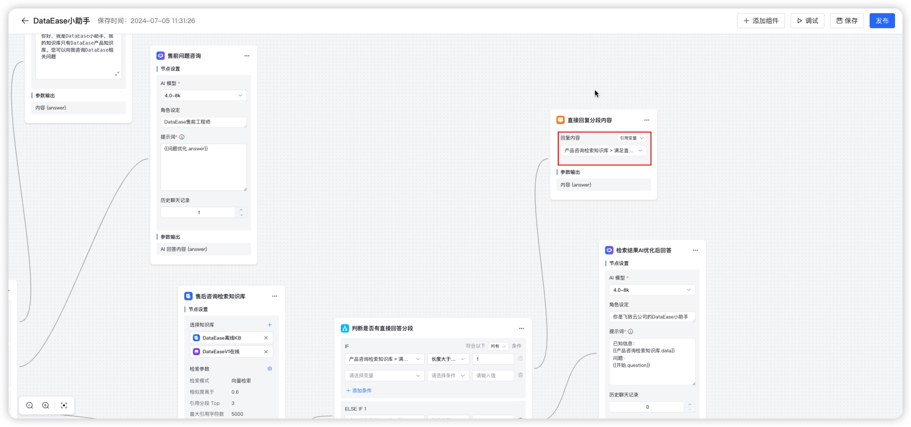The image size is (911, 427).
Task: Remove DataEaseV1在线 from the knowledge list
Action: (x=266, y=351)
